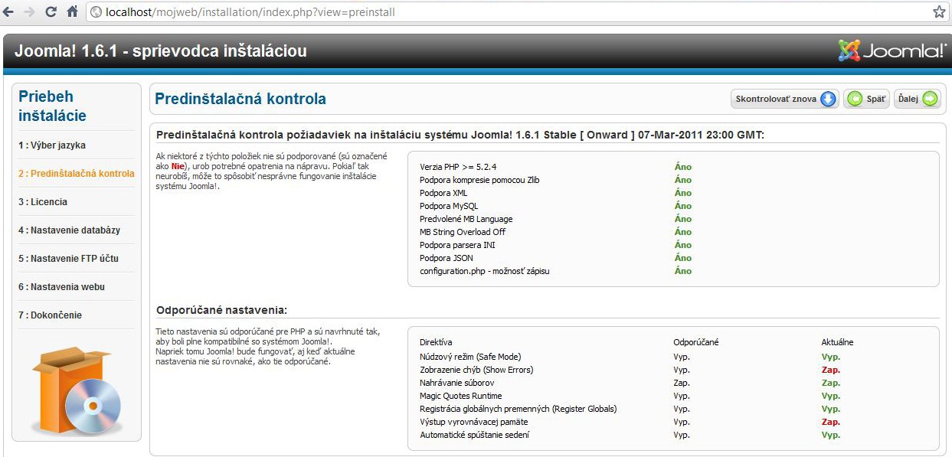Bookmark this page with star icon
This screenshot has width=952, height=457.
click(939, 12)
